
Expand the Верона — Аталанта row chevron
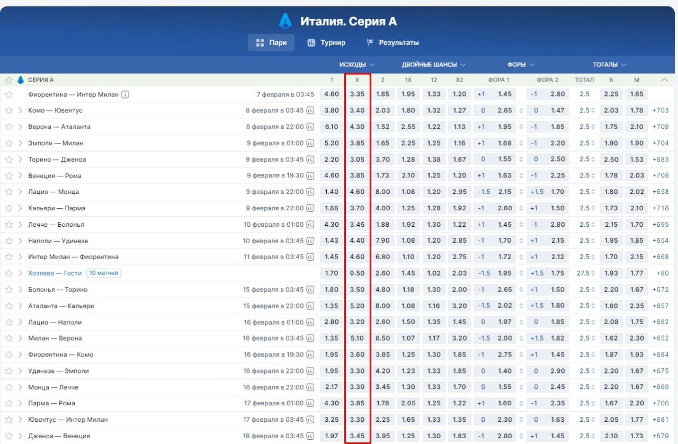pos(21,127)
